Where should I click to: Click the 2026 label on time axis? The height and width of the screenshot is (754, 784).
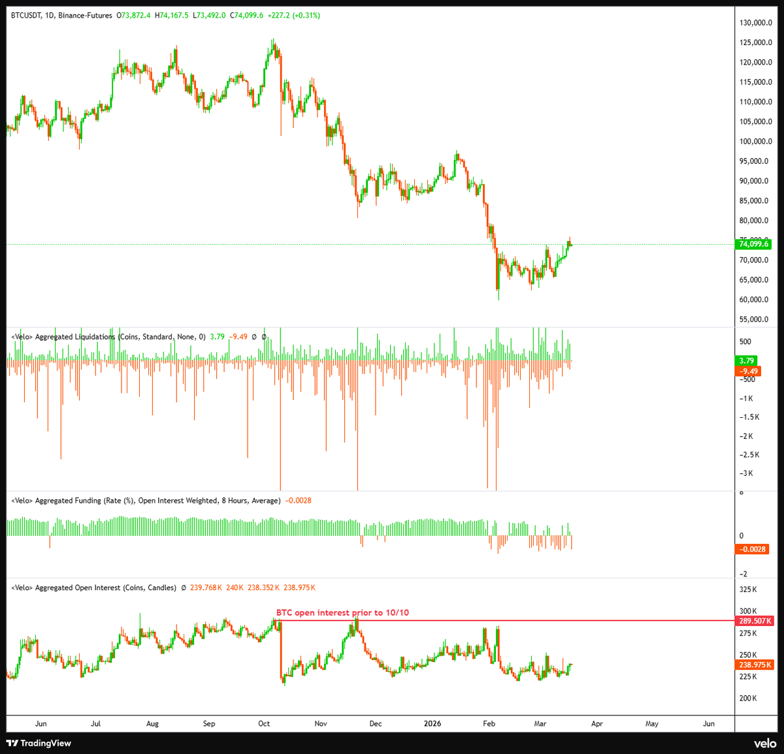(433, 723)
